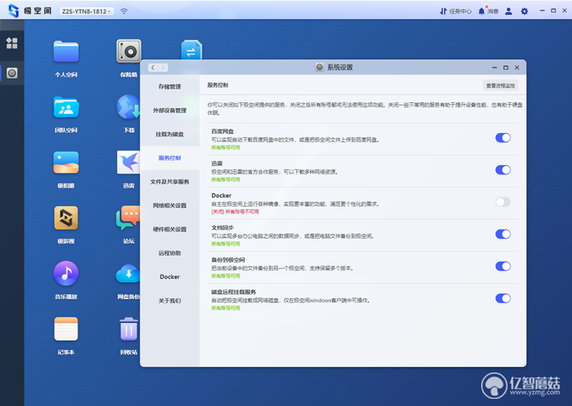Click the red 所有账号不可用 Docker status text
Screen dimensions: 572x406
coord(242,212)
